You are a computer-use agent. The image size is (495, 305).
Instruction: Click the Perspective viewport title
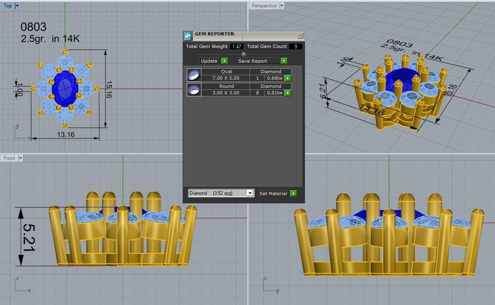264,6
